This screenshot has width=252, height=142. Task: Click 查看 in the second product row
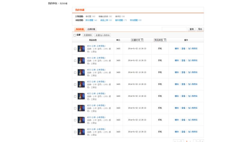[183, 61]
